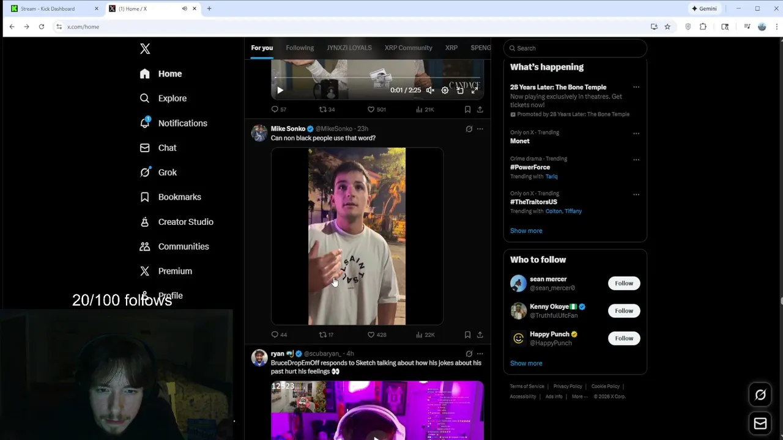Click Grok explain icon on ryan's post
The image size is (783, 440).
click(x=469, y=354)
